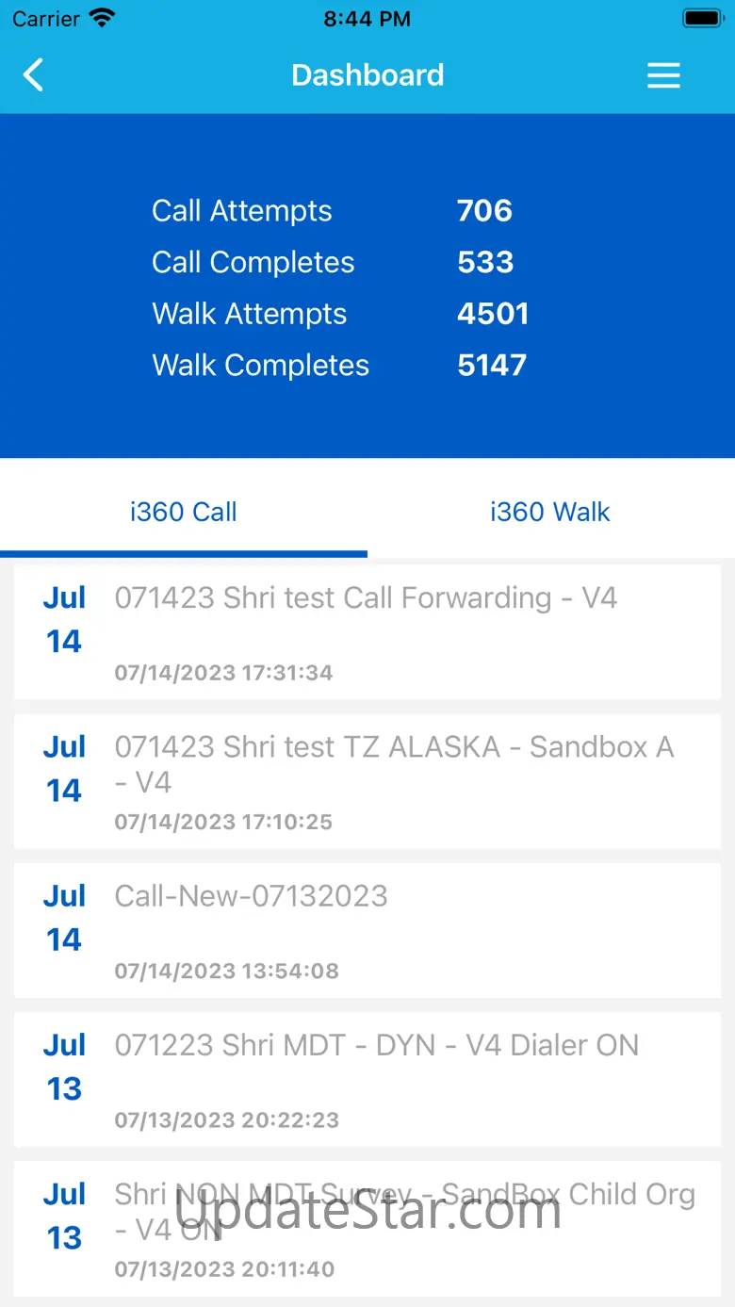This screenshot has width=735, height=1307.
Task: Open the Shri test Call Forwarding survey
Action: pos(366,598)
